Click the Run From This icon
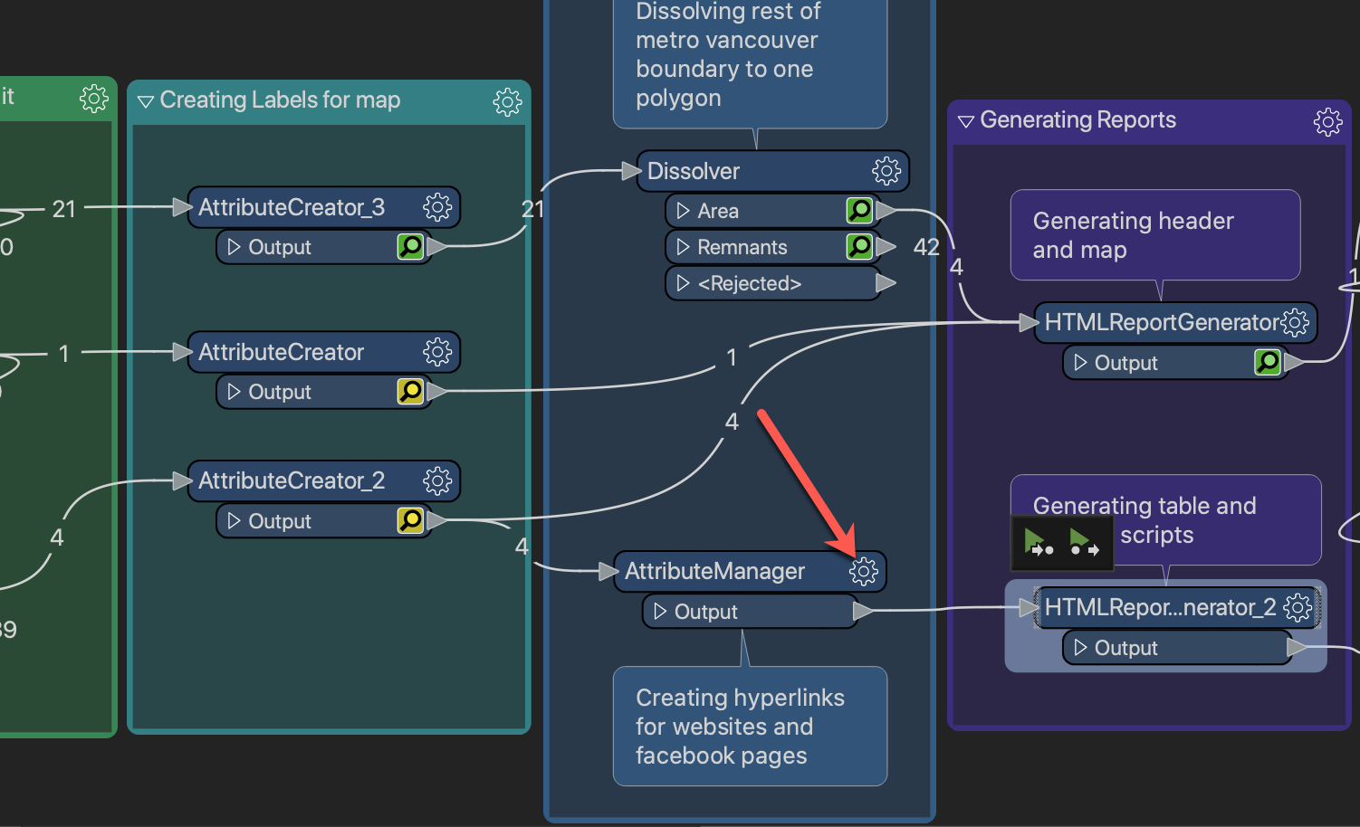 1083,543
